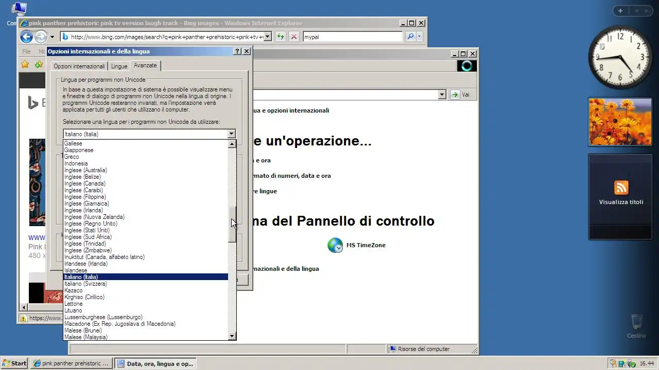This screenshot has width=659, height=370.
Task: Pick Lituano from the language list
Action: [146, 310]
